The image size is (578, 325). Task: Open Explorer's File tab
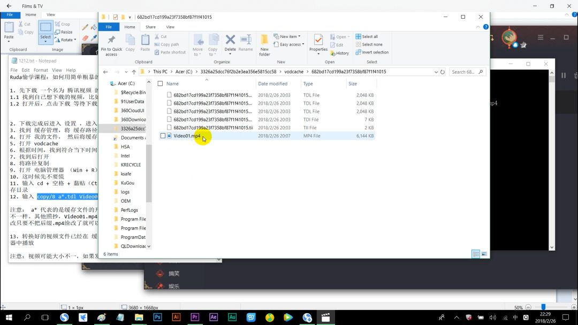point(109,27)
